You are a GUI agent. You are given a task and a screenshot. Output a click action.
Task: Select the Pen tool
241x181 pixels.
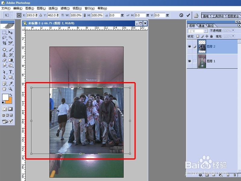[4, 77]
